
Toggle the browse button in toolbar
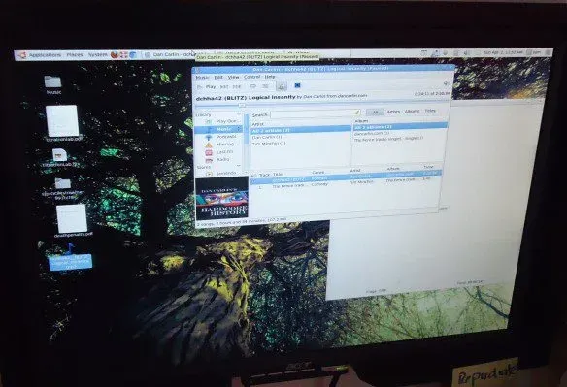[x=282, y=86]
